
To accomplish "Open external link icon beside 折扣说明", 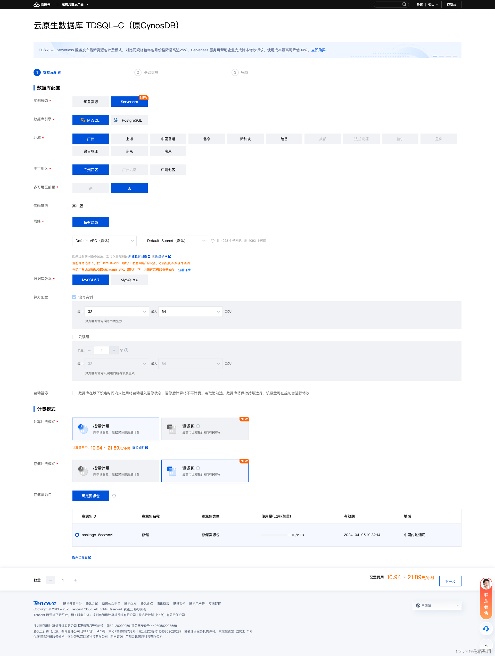I will point(146,448).
